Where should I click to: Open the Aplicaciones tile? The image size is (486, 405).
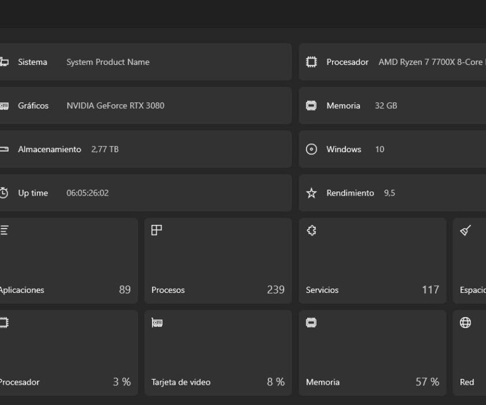[68, 260]
